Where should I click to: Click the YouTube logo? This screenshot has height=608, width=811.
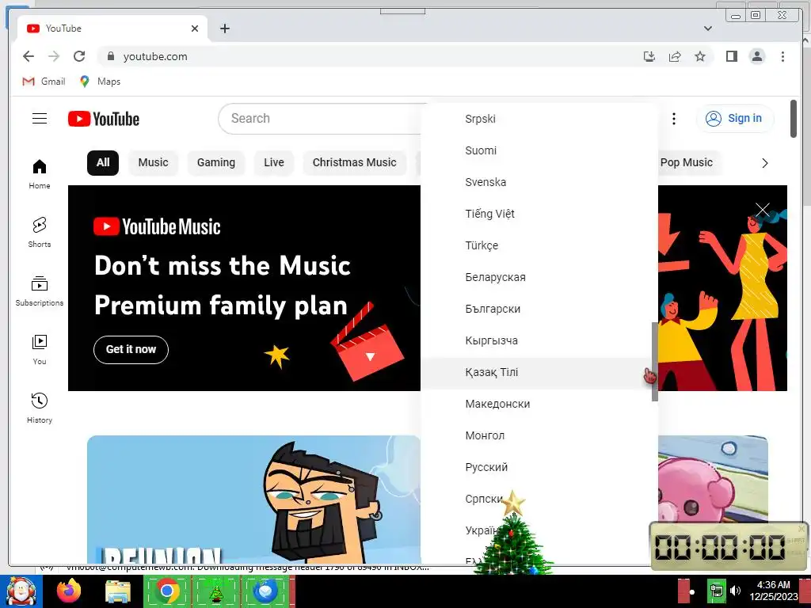click(x=104, y=119)
